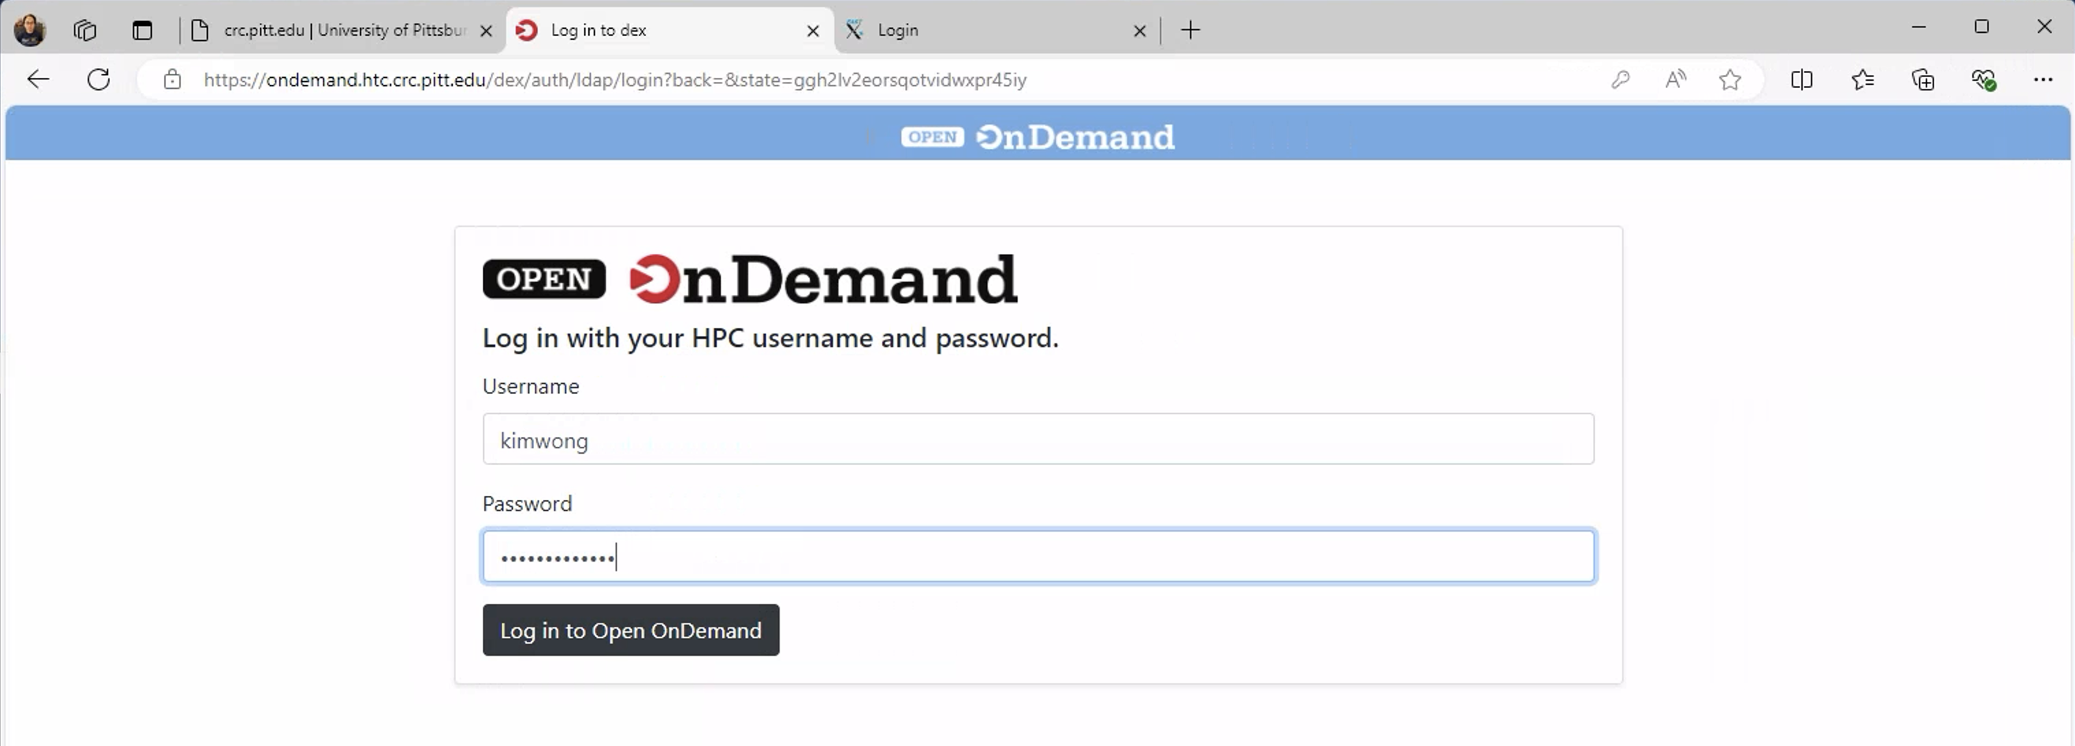Image resolution: width=2075 pixels, height=746 pixels.
Task: Go back to the previous page
Action: 38,79
